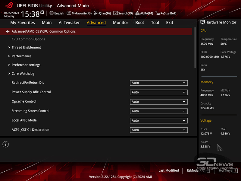Image resolution: width=241 pixels, height=181 pixels.
Task: Click the RedirectForReturnDis label
Action: [x=28, y=83]
